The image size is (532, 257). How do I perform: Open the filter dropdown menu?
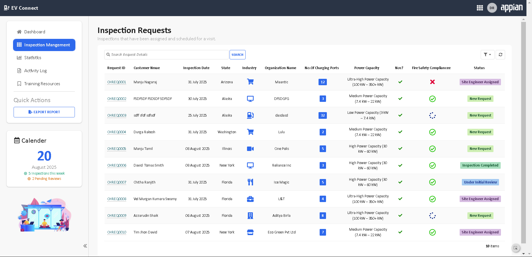coord(487,55)
